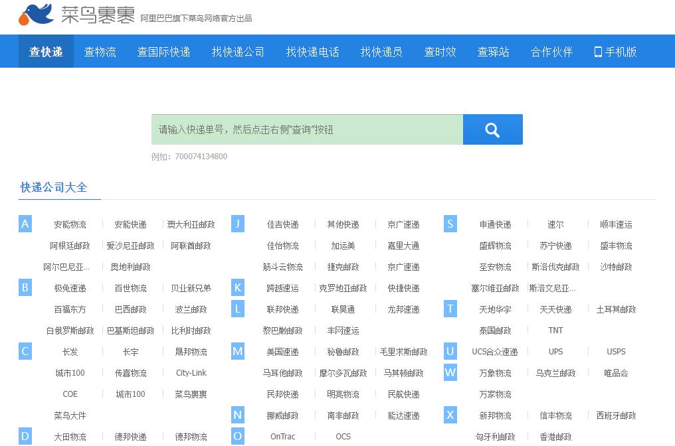Screen dimensions: 675x446
Task: Open the 合作伙伴 page
Action: [551, 51]
